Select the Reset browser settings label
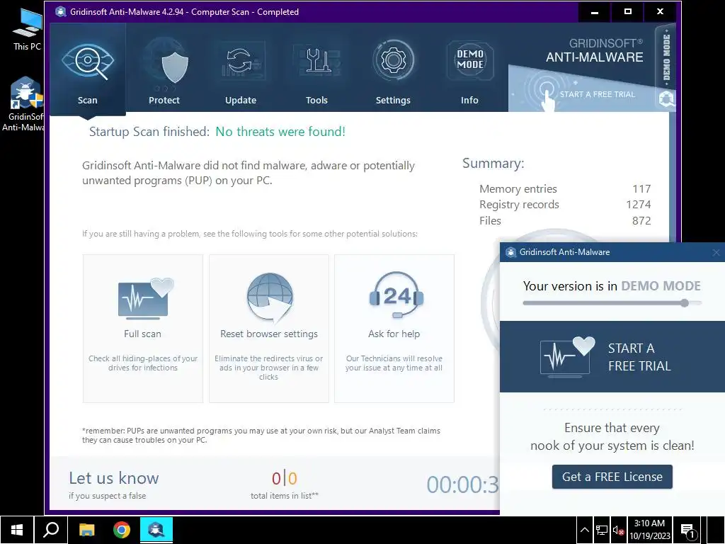The image size is (725, 544). point(269,334)
